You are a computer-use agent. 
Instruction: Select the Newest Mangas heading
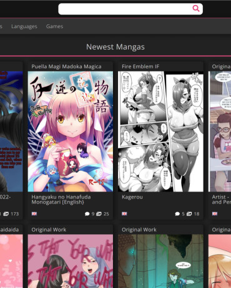tap(115, 47)
